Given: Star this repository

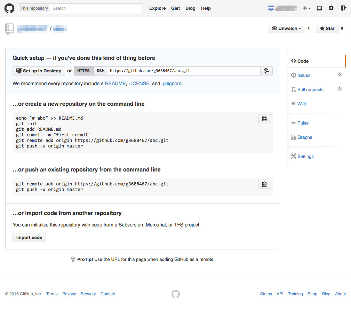Looking at the screenshot, I should [x=327, y=28].
